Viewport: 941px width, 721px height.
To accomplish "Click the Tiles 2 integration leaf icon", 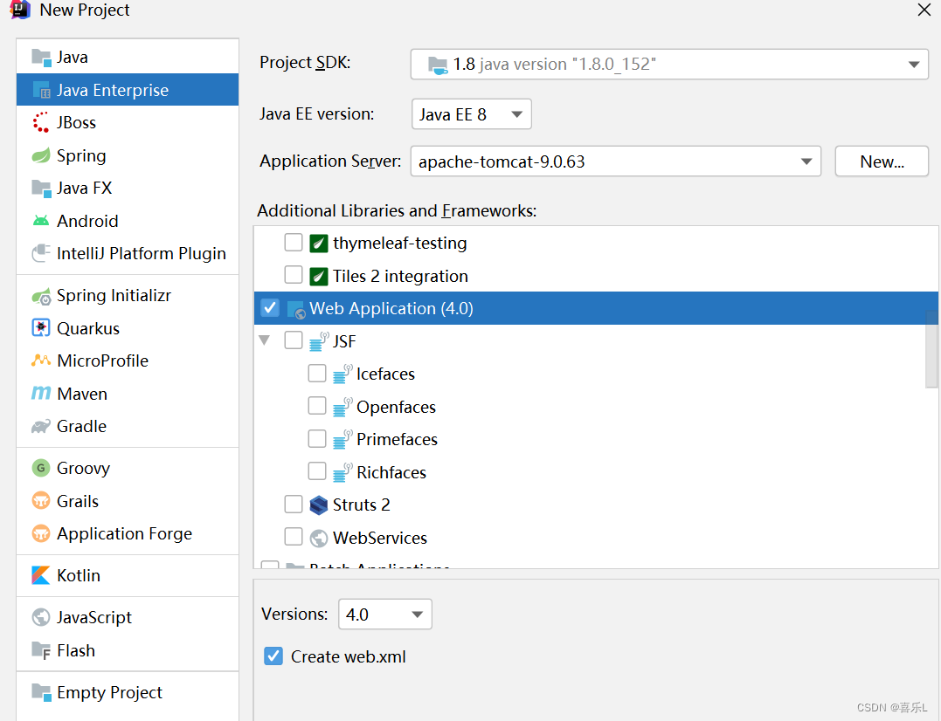I will tap(319, 277).
